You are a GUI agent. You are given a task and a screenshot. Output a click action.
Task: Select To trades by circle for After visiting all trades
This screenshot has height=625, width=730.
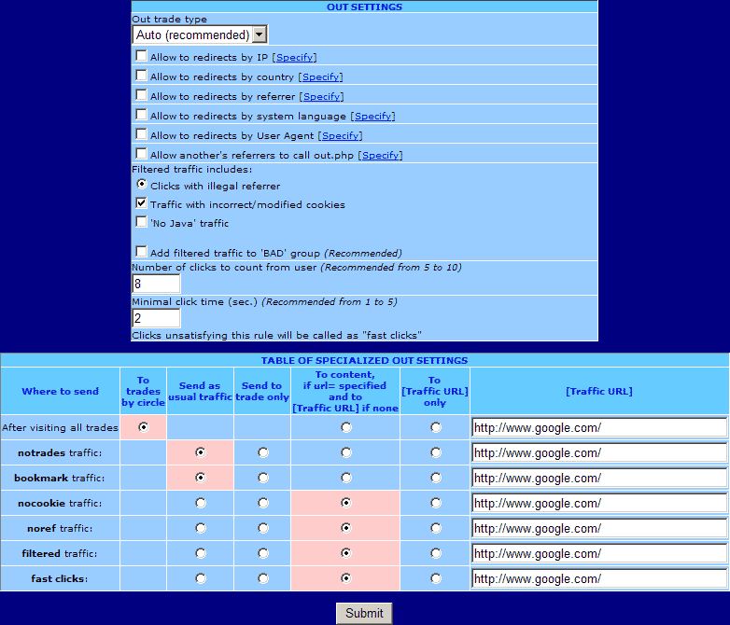point(144,427)
